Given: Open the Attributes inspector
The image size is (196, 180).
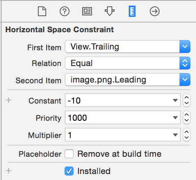Looking at the screenshot, I should point(109,11).
